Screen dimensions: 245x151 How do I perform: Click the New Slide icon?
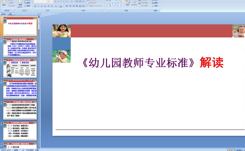click(x=20, y=3)
